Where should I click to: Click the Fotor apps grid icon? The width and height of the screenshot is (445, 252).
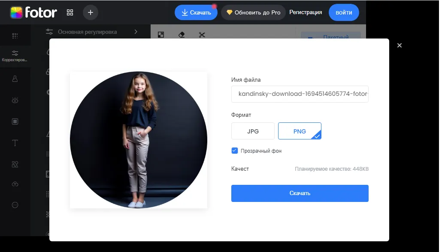click(x=70, y=12)
